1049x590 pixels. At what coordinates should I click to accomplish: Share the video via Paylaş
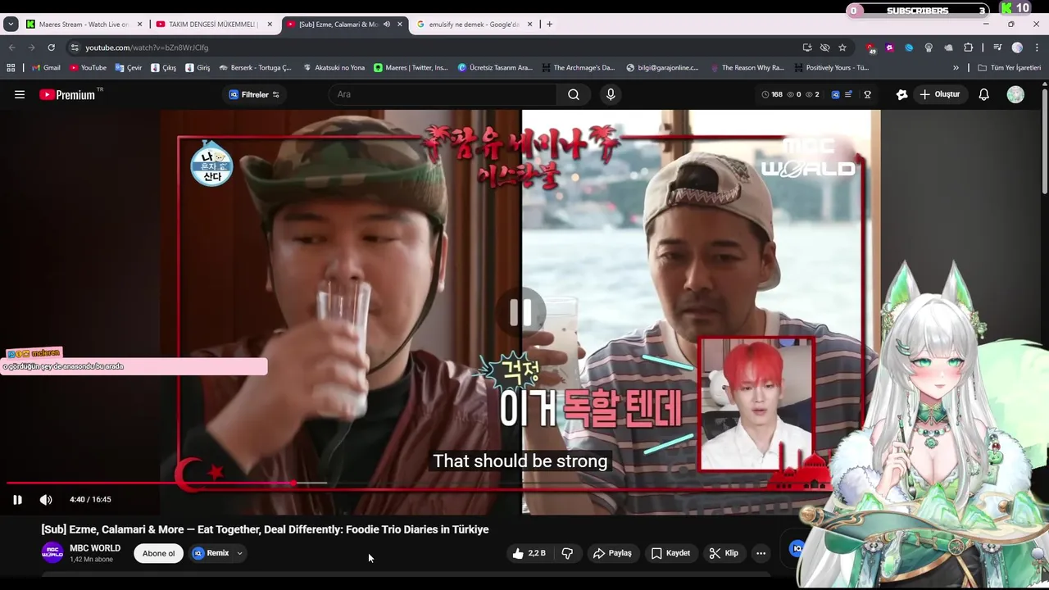(612, 553)
